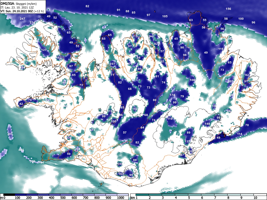Click the 59 value on Reykjanes
This screenshot has height=200, width=267.
point(69,154)
